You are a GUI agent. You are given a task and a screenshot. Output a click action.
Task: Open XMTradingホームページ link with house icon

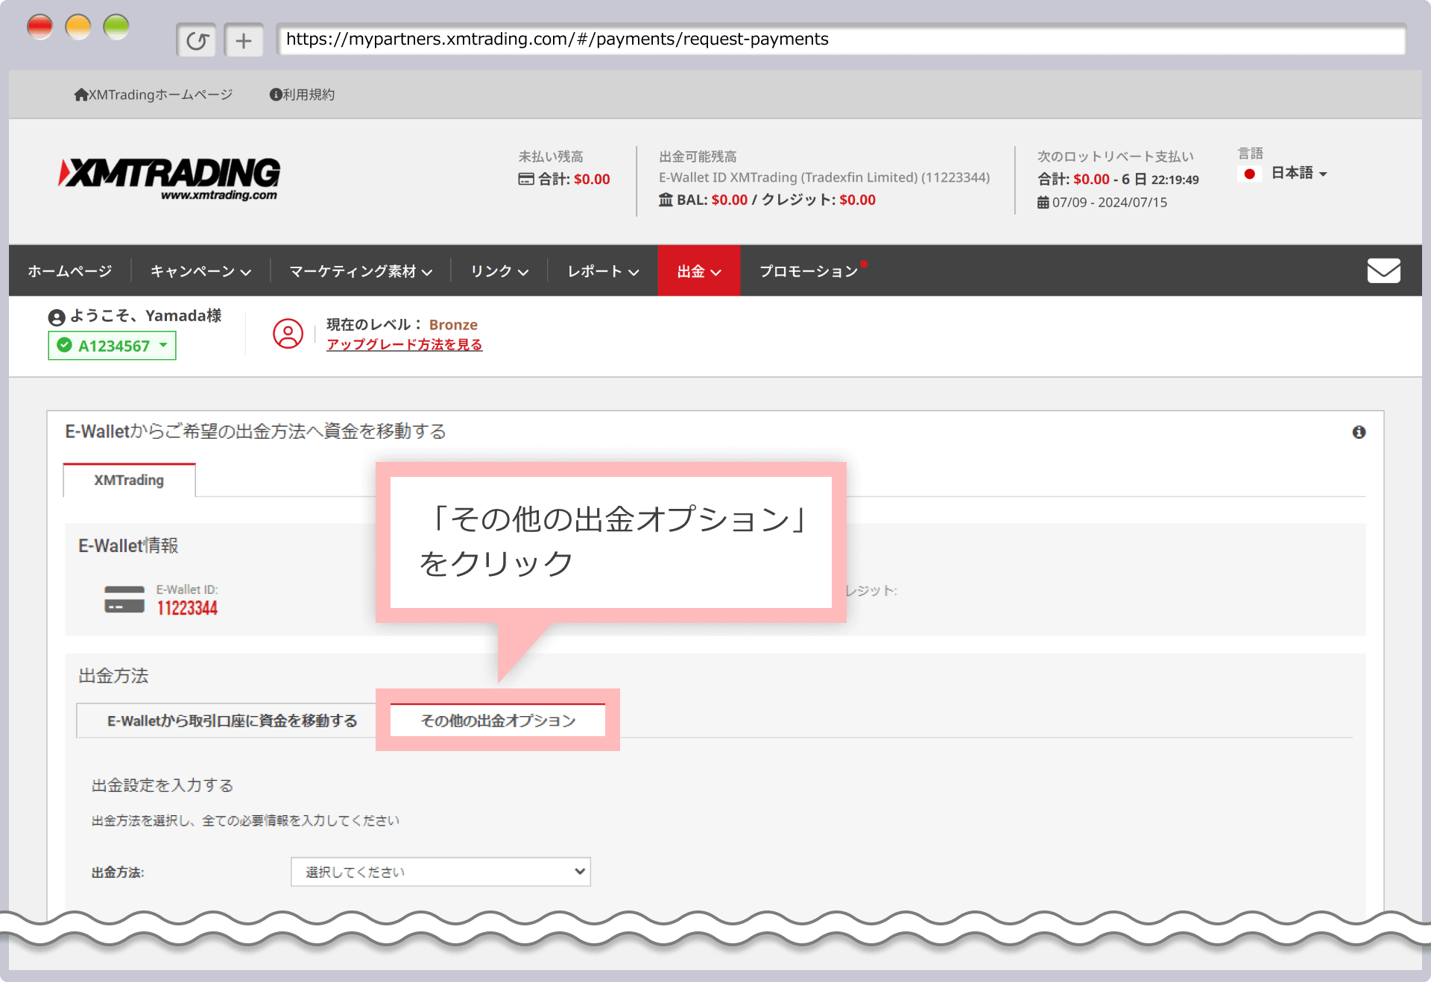(x=154, y=95)
